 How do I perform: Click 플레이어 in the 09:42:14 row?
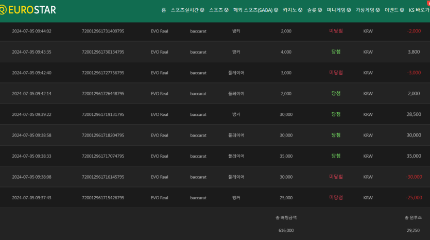pyautogui.click(x=236, y=94)
